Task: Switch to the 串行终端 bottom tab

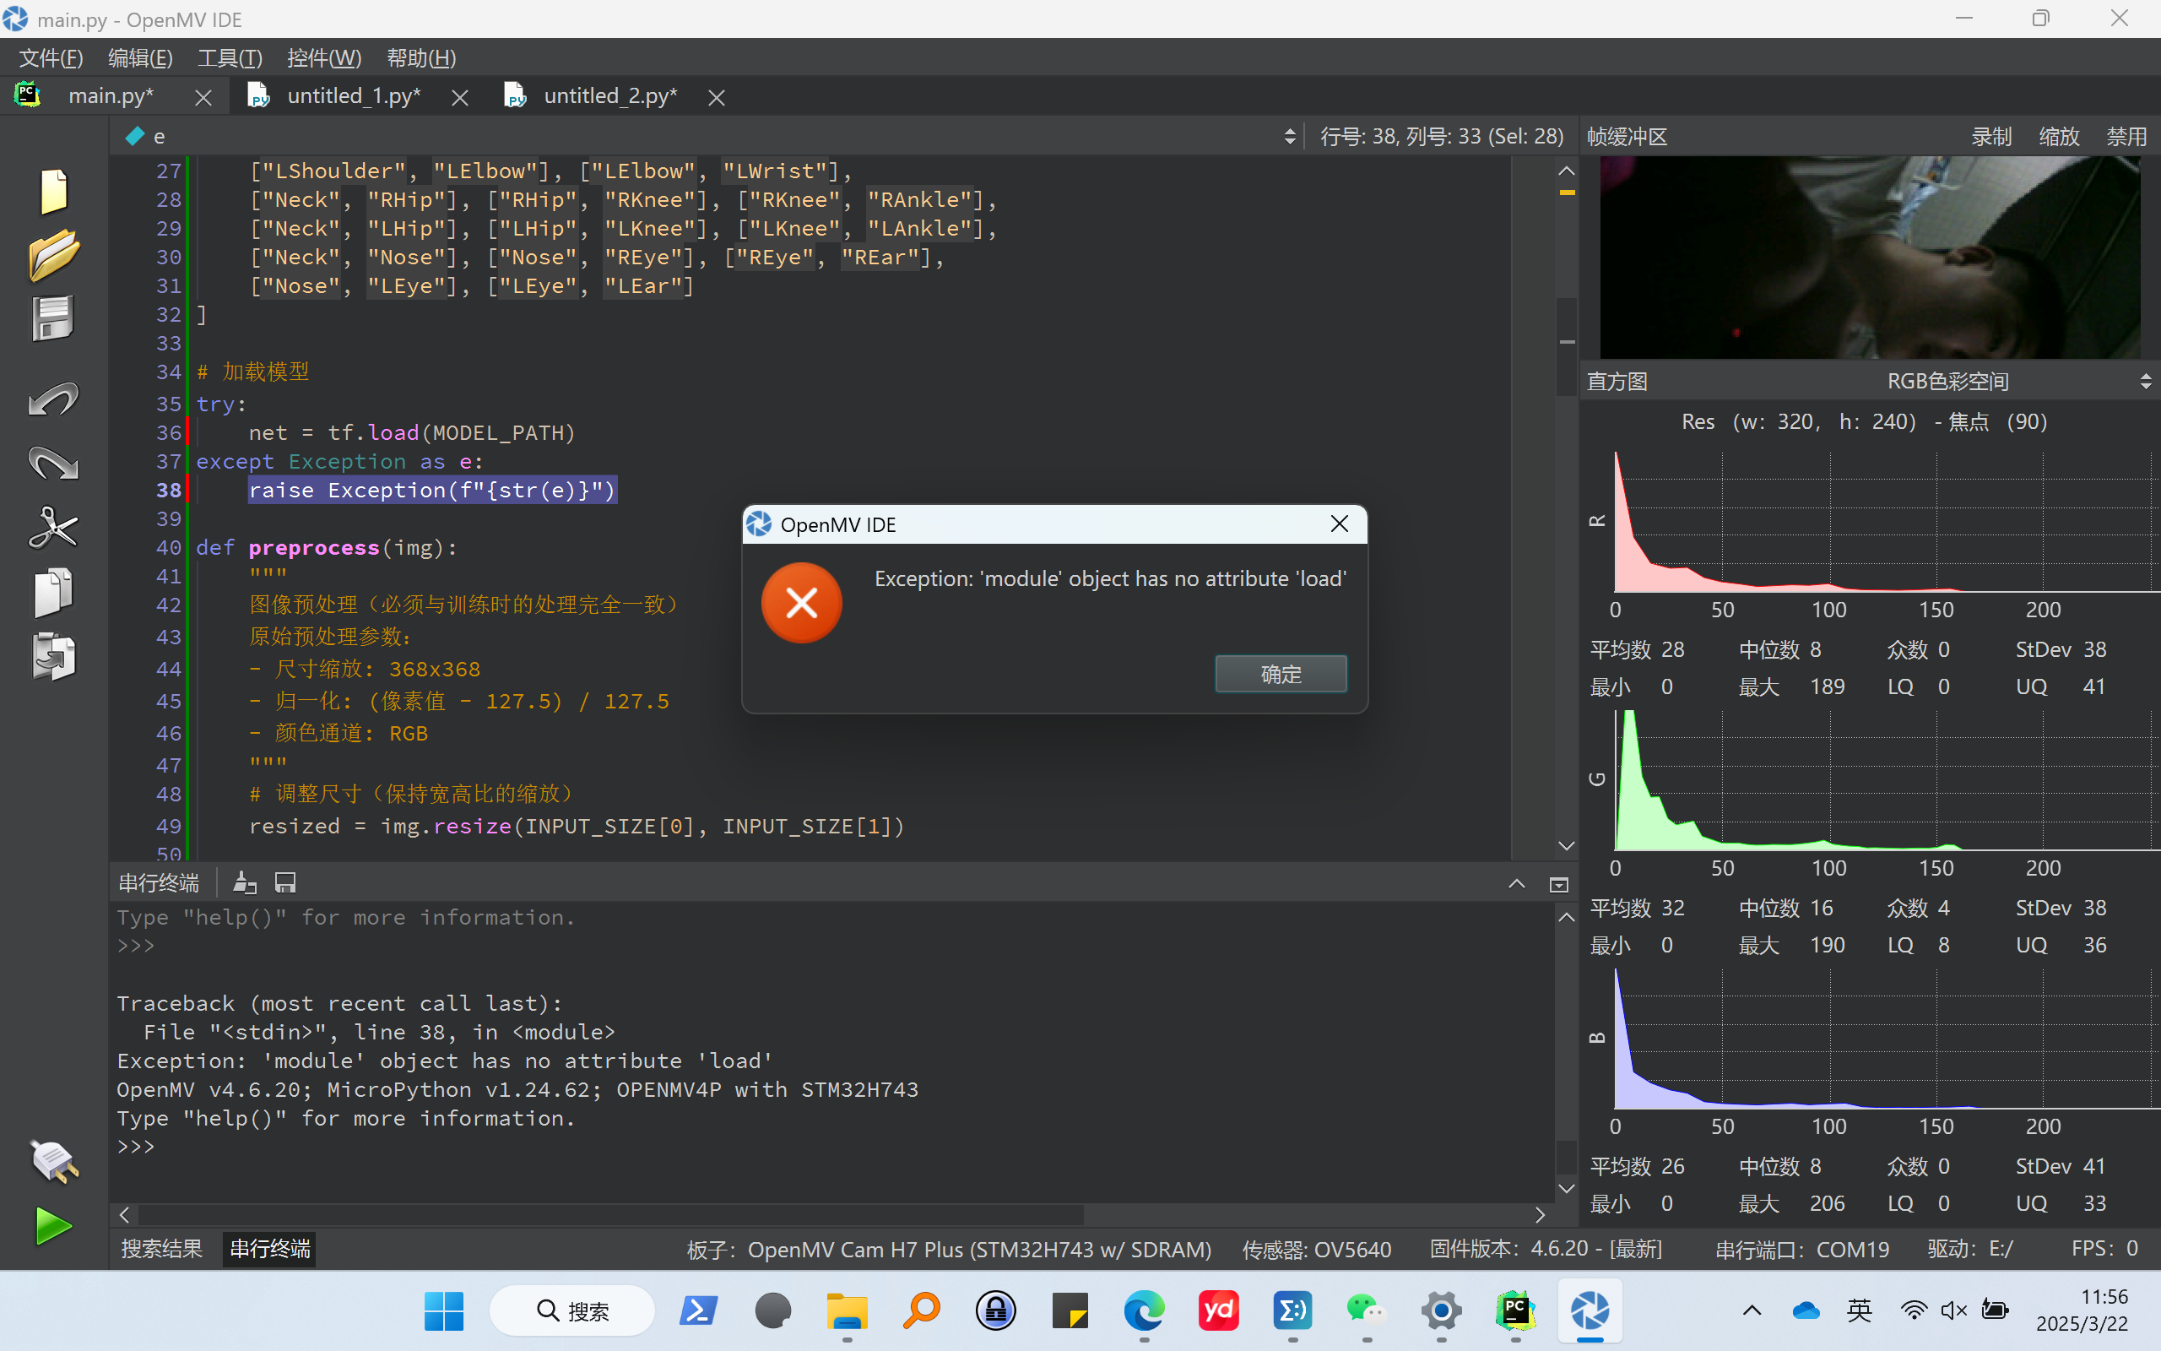Action: [269, 1248]
